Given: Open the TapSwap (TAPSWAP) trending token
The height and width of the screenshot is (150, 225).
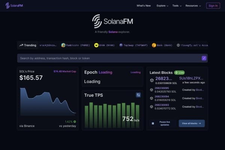Looking at the screenshot, I should point(133,45).
